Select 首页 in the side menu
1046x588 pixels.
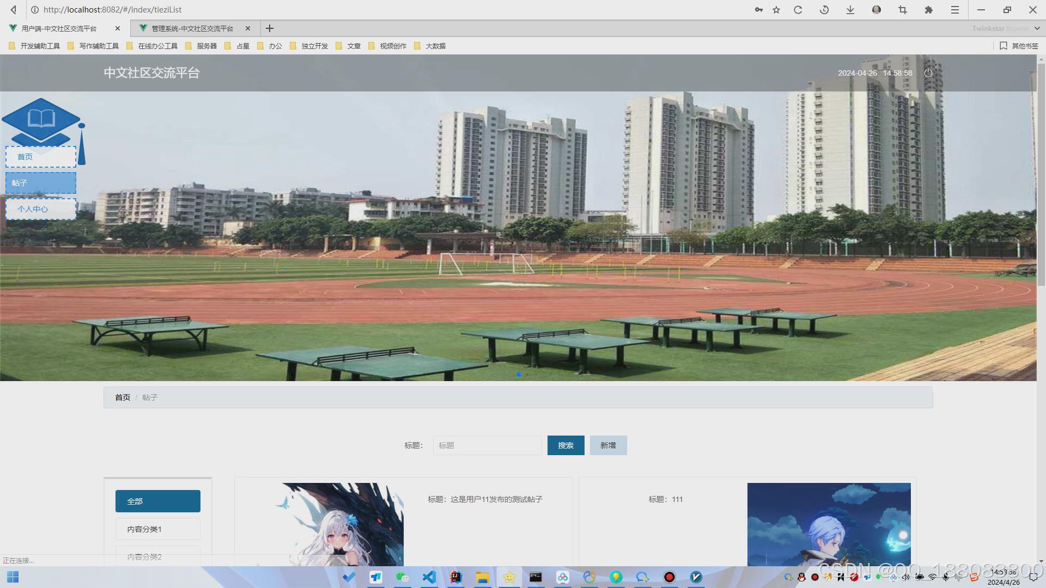[41, 157]
